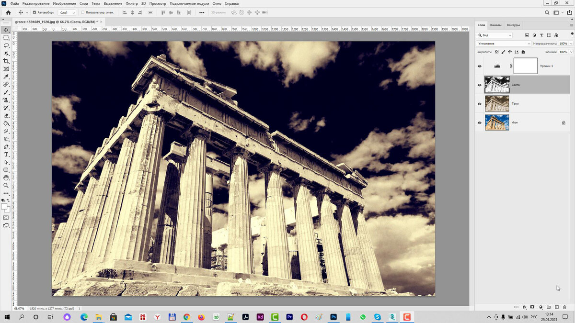Open the Умножение blend mode dropdown
Viewport: 575px width, 323px height.
[504, 44]
